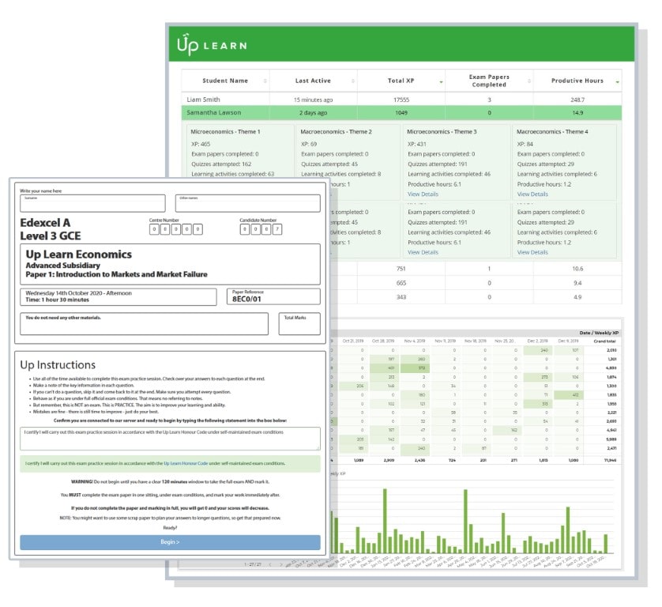Select the last Candidate Number digit box showing 7
This screenshot has height=607, width=662.
click(277, 229)
